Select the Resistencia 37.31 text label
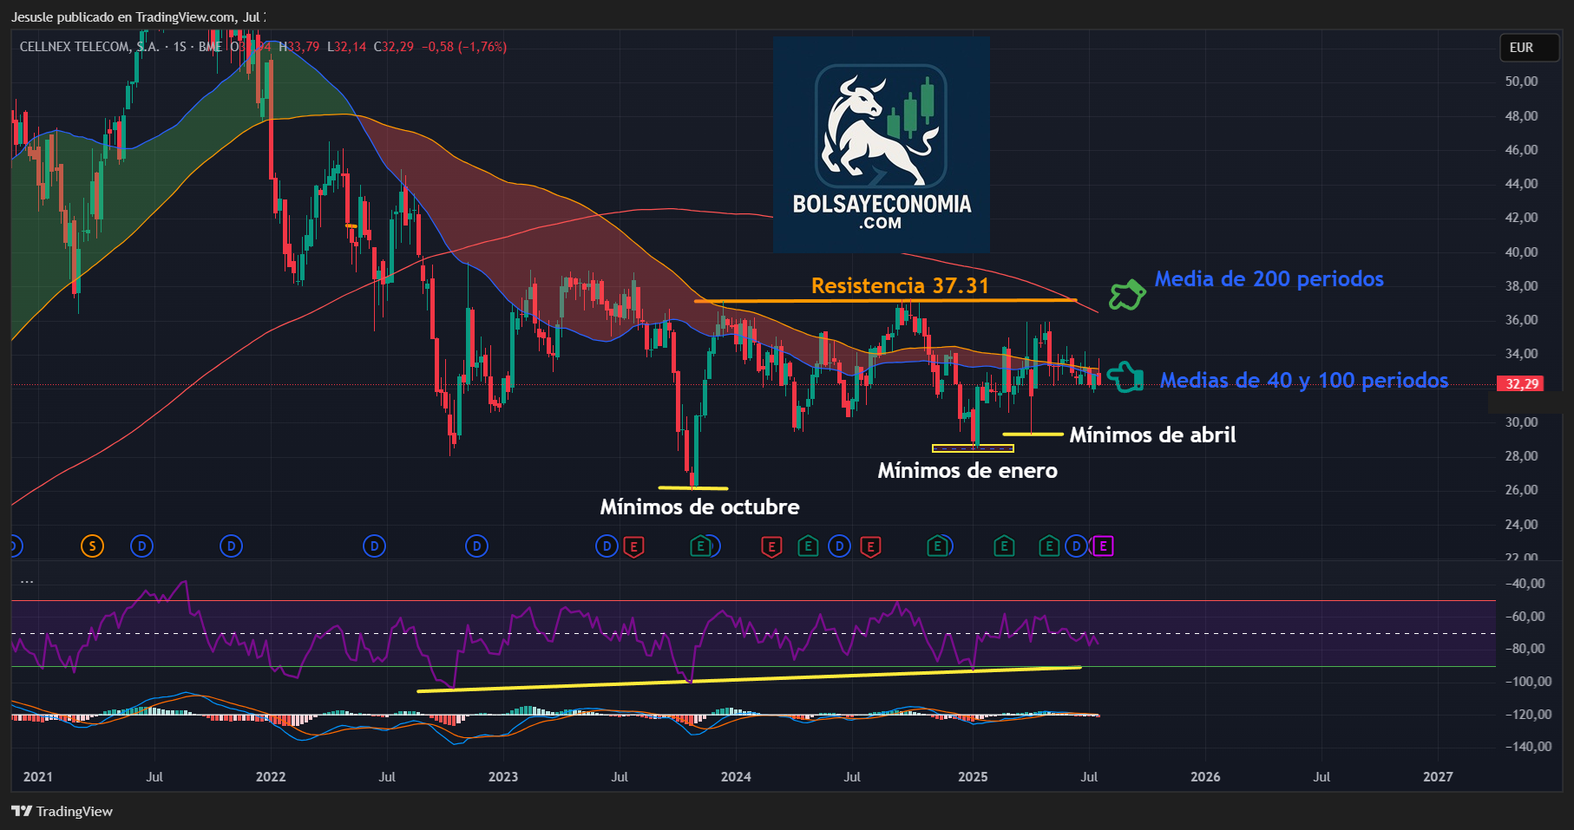The height and width of the screenshot is (830, 1574). [x=900, y=285]
